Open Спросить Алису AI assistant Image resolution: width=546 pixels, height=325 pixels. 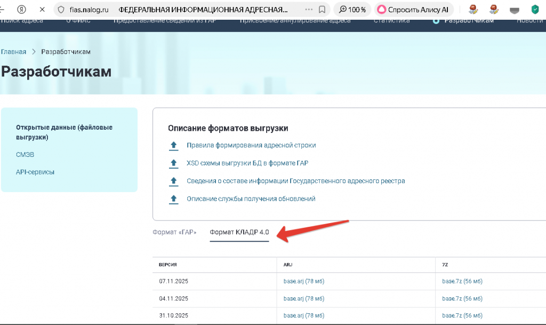[x=414, y=10]
